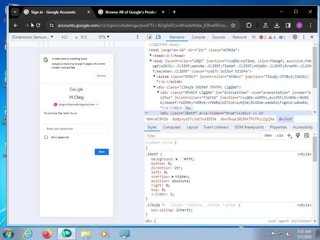The height and width of the screenshot is (240, 320).
Task: Open the Downloads icon
Action: point(277,25)
